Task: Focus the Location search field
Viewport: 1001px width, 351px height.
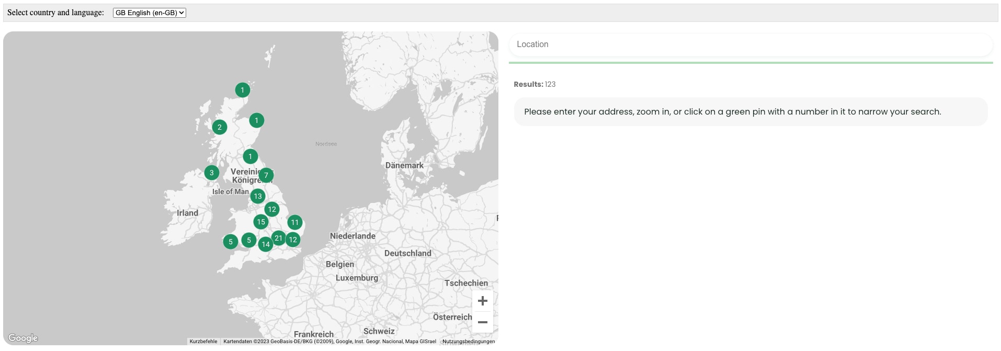Action: pyautogui.click(x=750, y=44)
